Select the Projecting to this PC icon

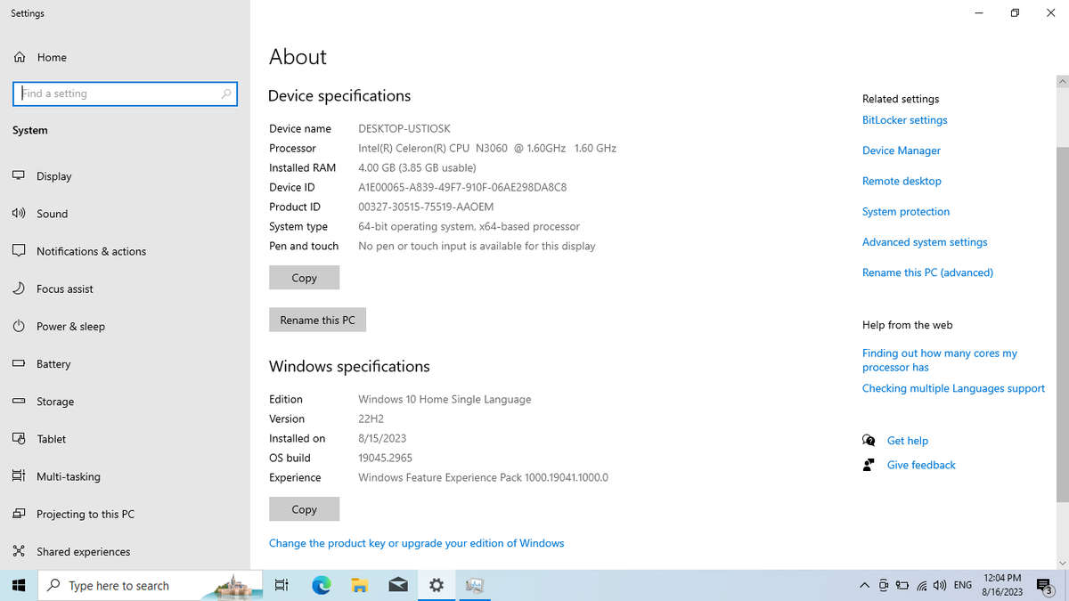click(x=20, y=514)
